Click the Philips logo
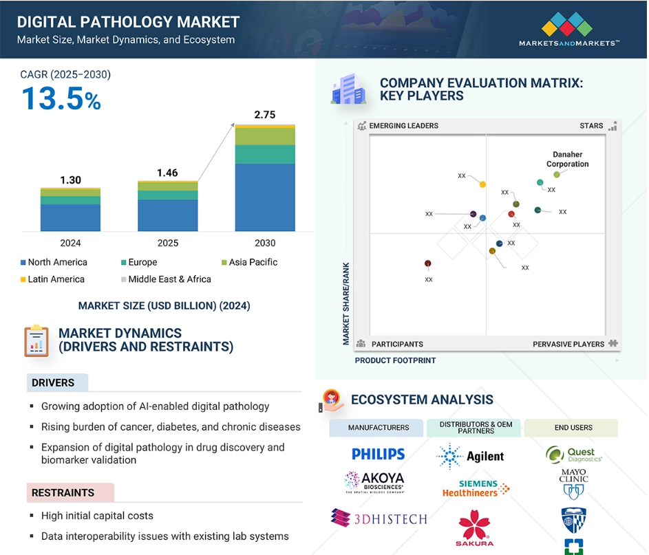 coord(379,454)
